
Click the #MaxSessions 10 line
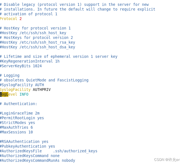click(x=16, y=132)
